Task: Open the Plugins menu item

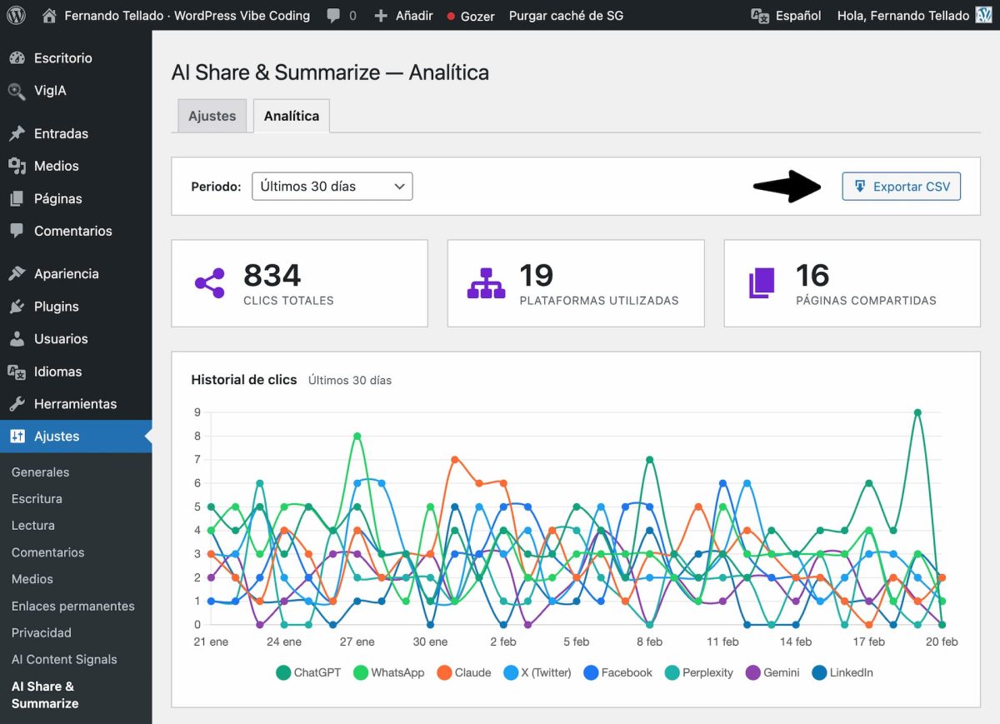Action: 76,306
